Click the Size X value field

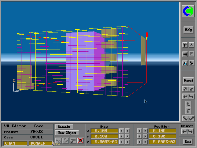coord(104,131)
